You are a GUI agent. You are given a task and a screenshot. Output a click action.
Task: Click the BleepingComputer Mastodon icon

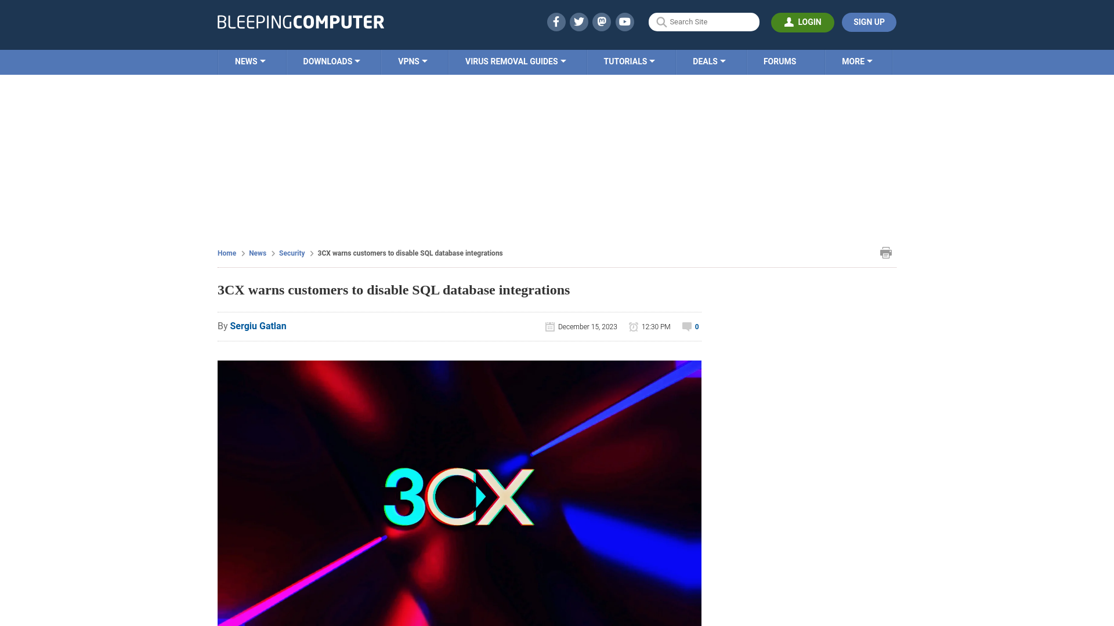(602, 21)
